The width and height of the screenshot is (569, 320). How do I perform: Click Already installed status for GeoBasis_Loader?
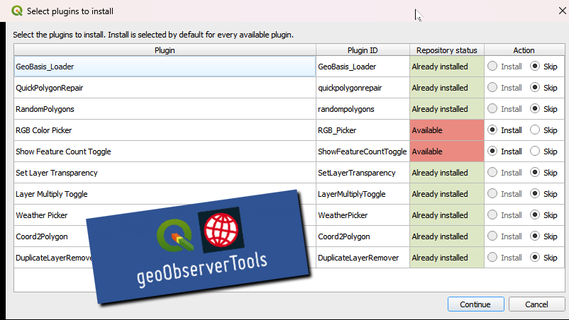pos(447,67)
